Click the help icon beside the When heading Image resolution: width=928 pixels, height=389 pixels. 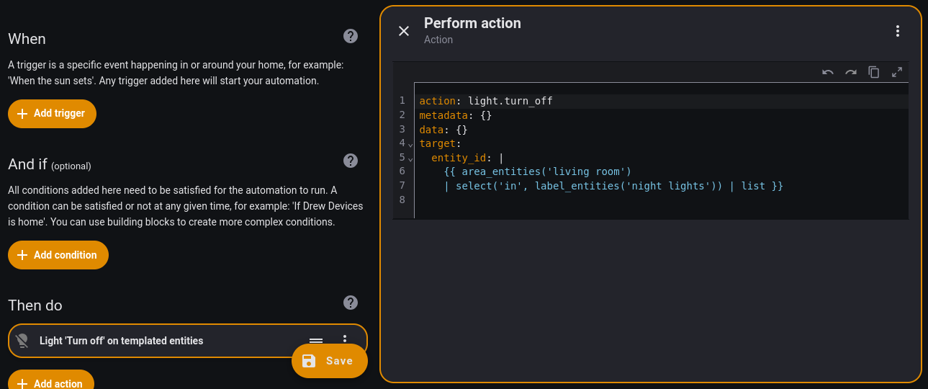click(351, 36)
